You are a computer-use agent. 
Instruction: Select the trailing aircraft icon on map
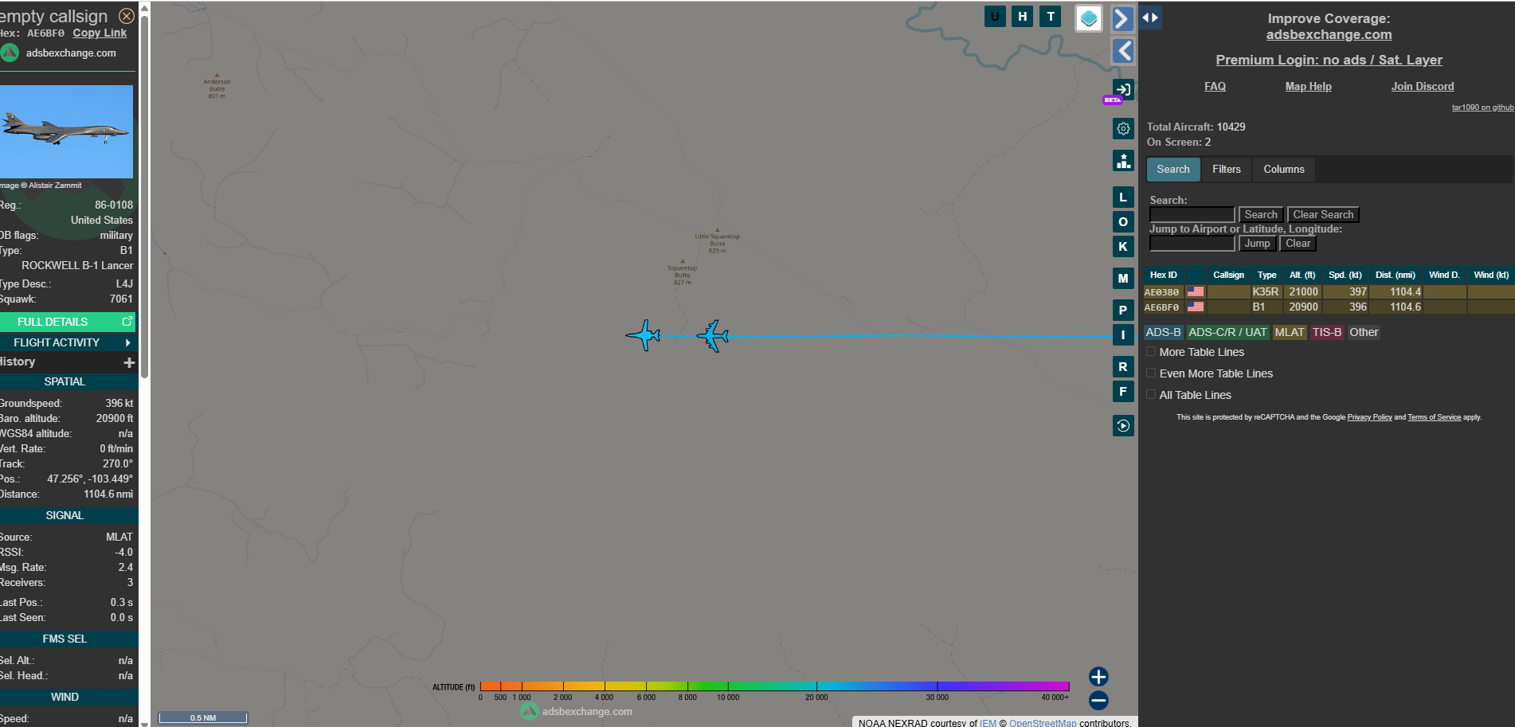pyautogui.click(x=713, y=335)
